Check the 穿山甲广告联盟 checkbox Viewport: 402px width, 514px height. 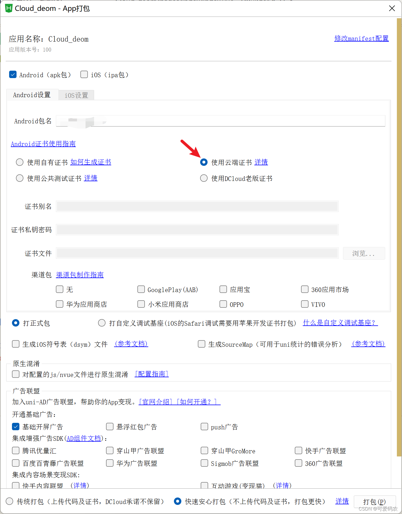pyautogui.click(x=110, y=450)
